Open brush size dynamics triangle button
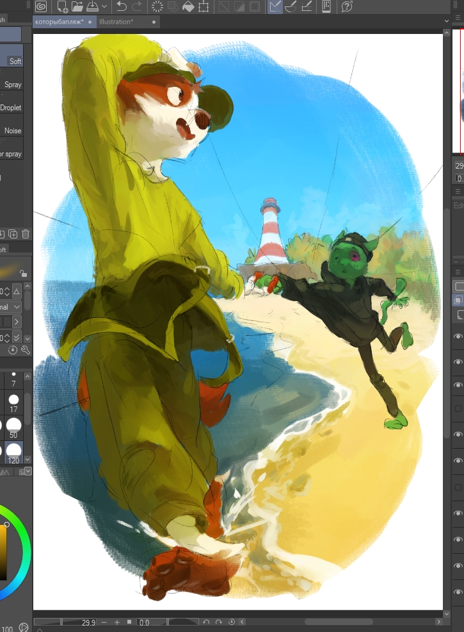Screen dimensions: 464x632 pyautogui.click(x=17, y=292)
